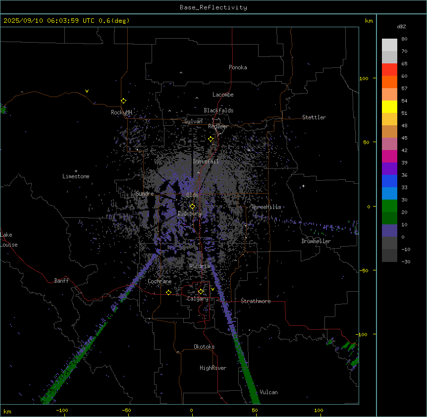Choose the light gray 70-80 dBZ swatch
Image resolution: width=427 pixels, height=417 pixels.
click(389, 45)
